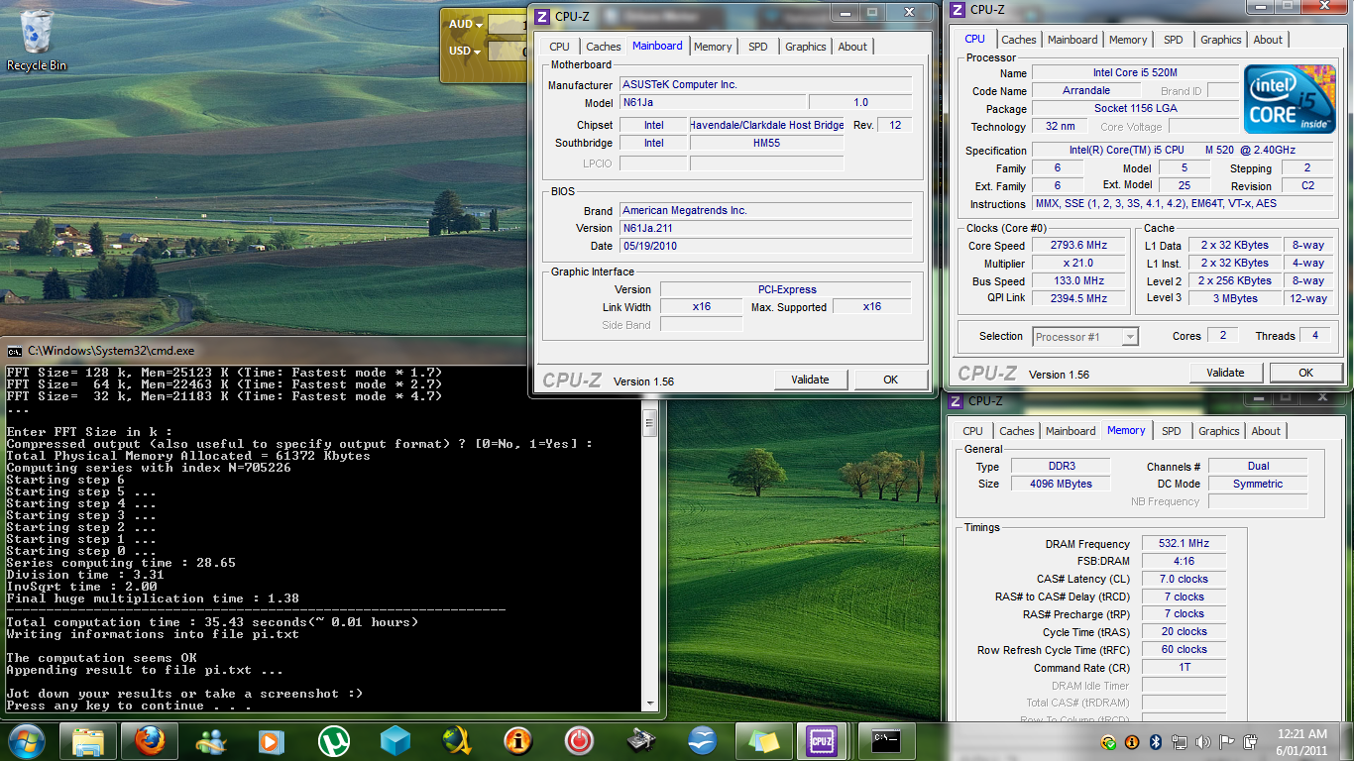Click the power plug battery tray icon

pos(1252,742)
